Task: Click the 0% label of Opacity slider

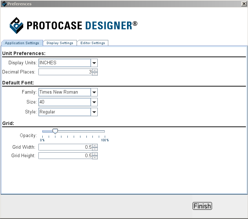Action: pos(42,140)
